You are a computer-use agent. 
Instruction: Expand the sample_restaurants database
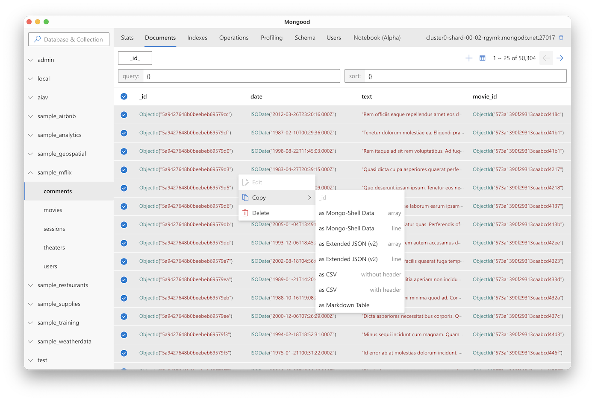(30, 285)
